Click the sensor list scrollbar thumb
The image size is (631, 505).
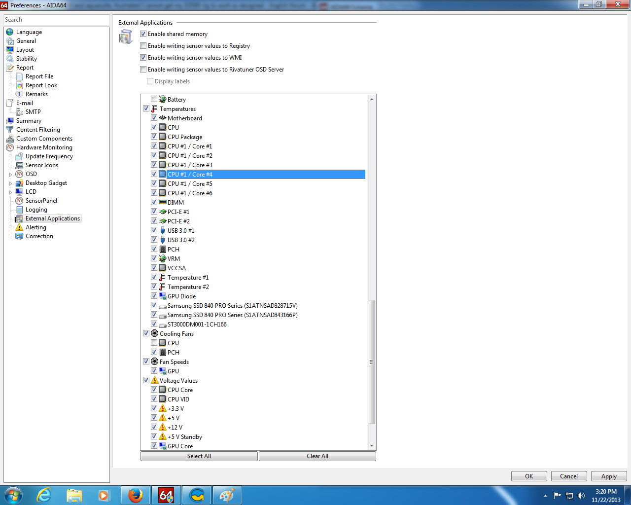pos(372,362)
